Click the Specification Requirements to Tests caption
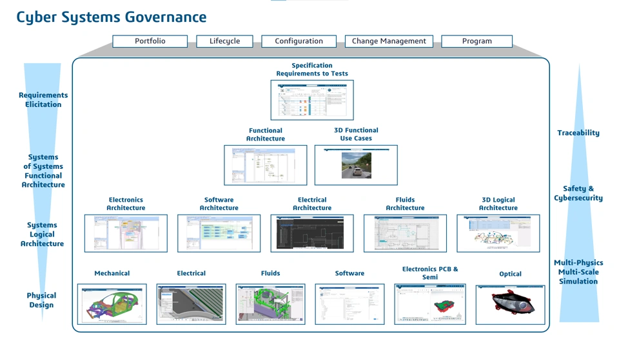This screenshot has width=619, height=348. tap(312, 70)
